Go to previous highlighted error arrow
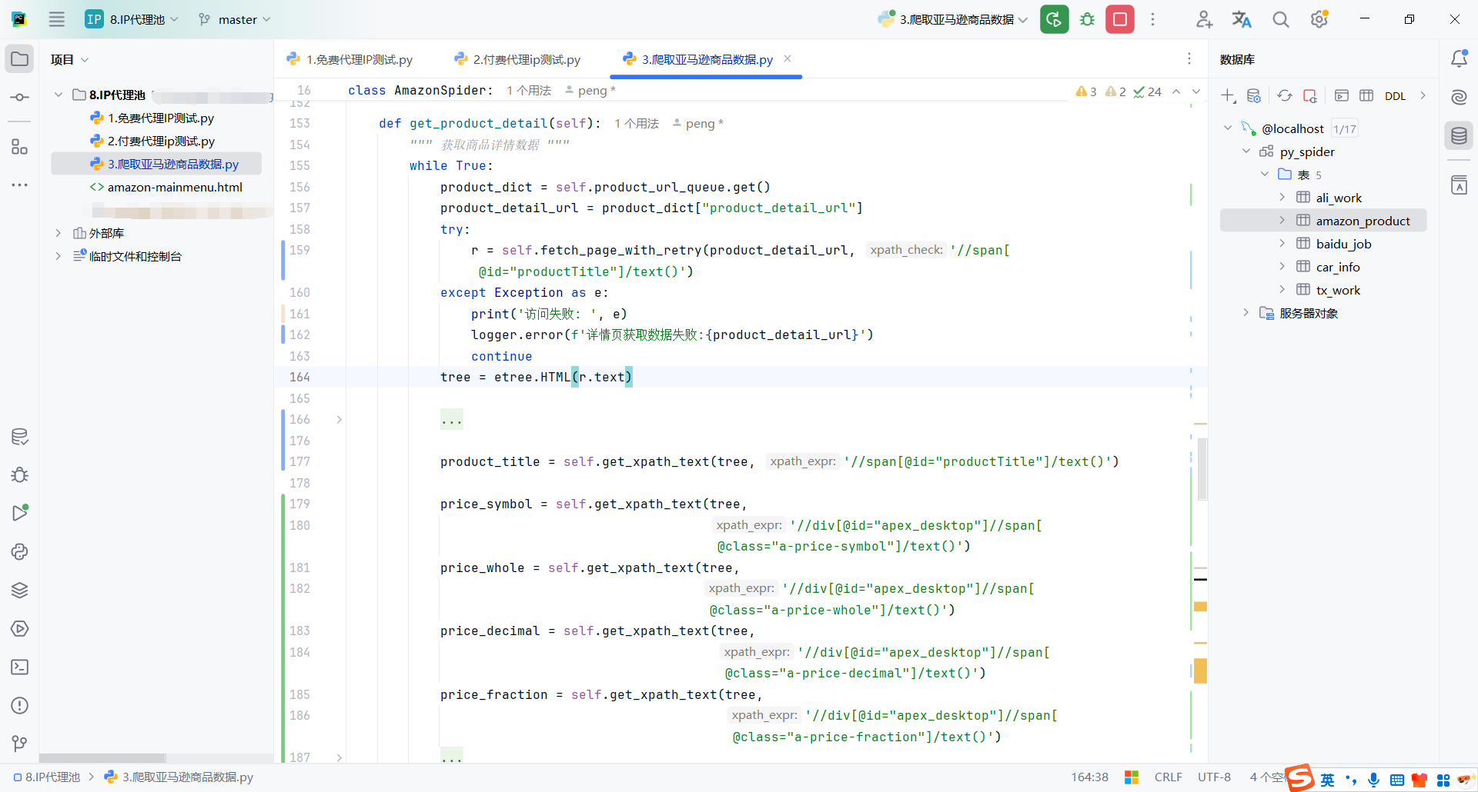This screenshot has width=1478, height=792. pyautogui.click(x=1176, y=91)
